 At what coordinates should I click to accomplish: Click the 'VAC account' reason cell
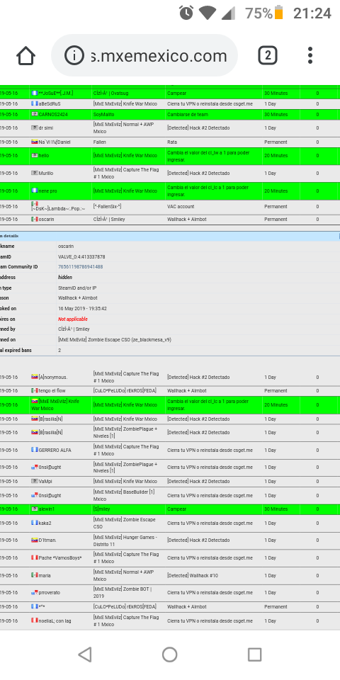pyautogui.click(x=181, y=206)
